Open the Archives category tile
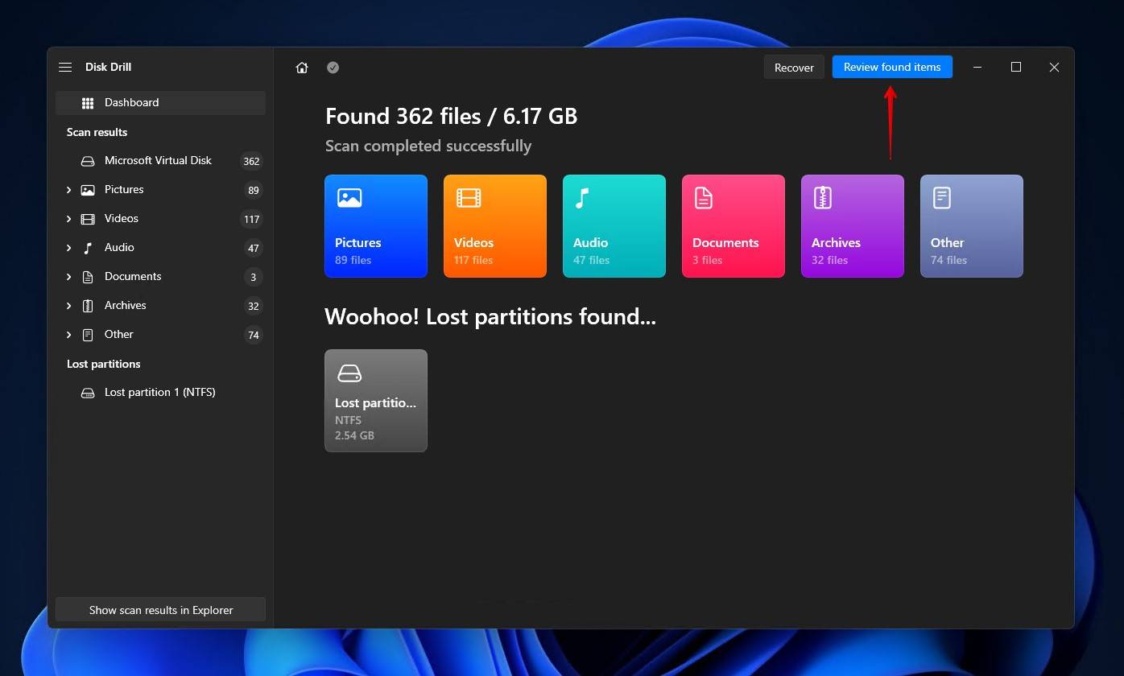This screenshot has width=1124, height=676. (853, 226)
